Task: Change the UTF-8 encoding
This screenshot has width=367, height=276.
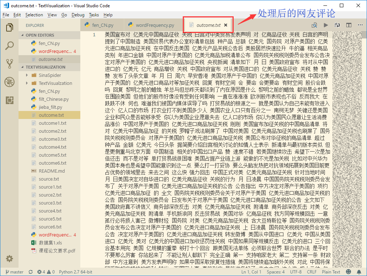Action: (296, 272)
